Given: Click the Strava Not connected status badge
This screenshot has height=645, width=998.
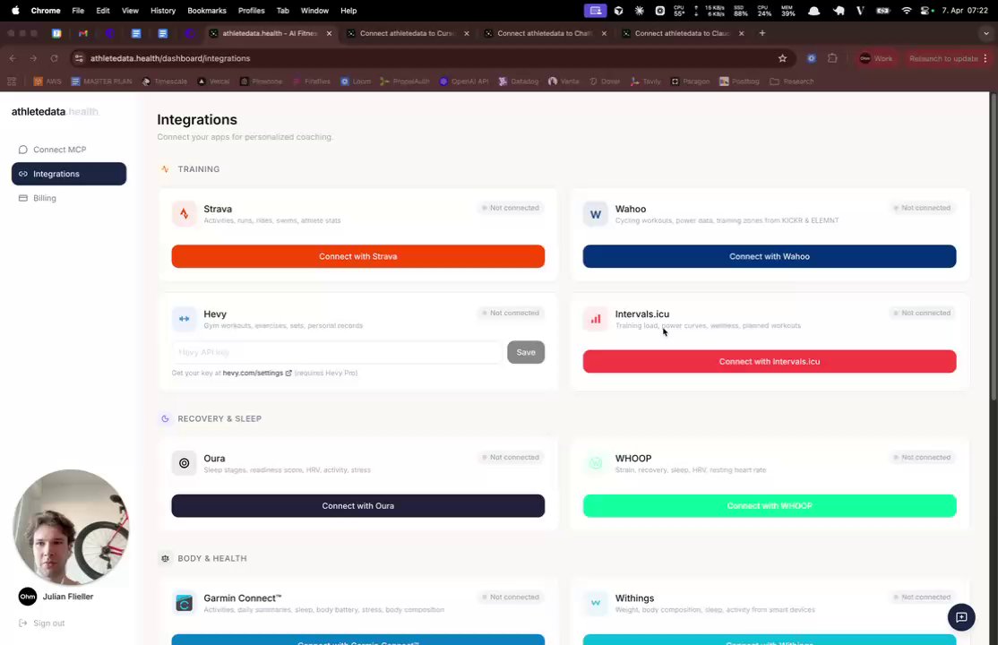Looking at the screenshot, I should [511, 208].
